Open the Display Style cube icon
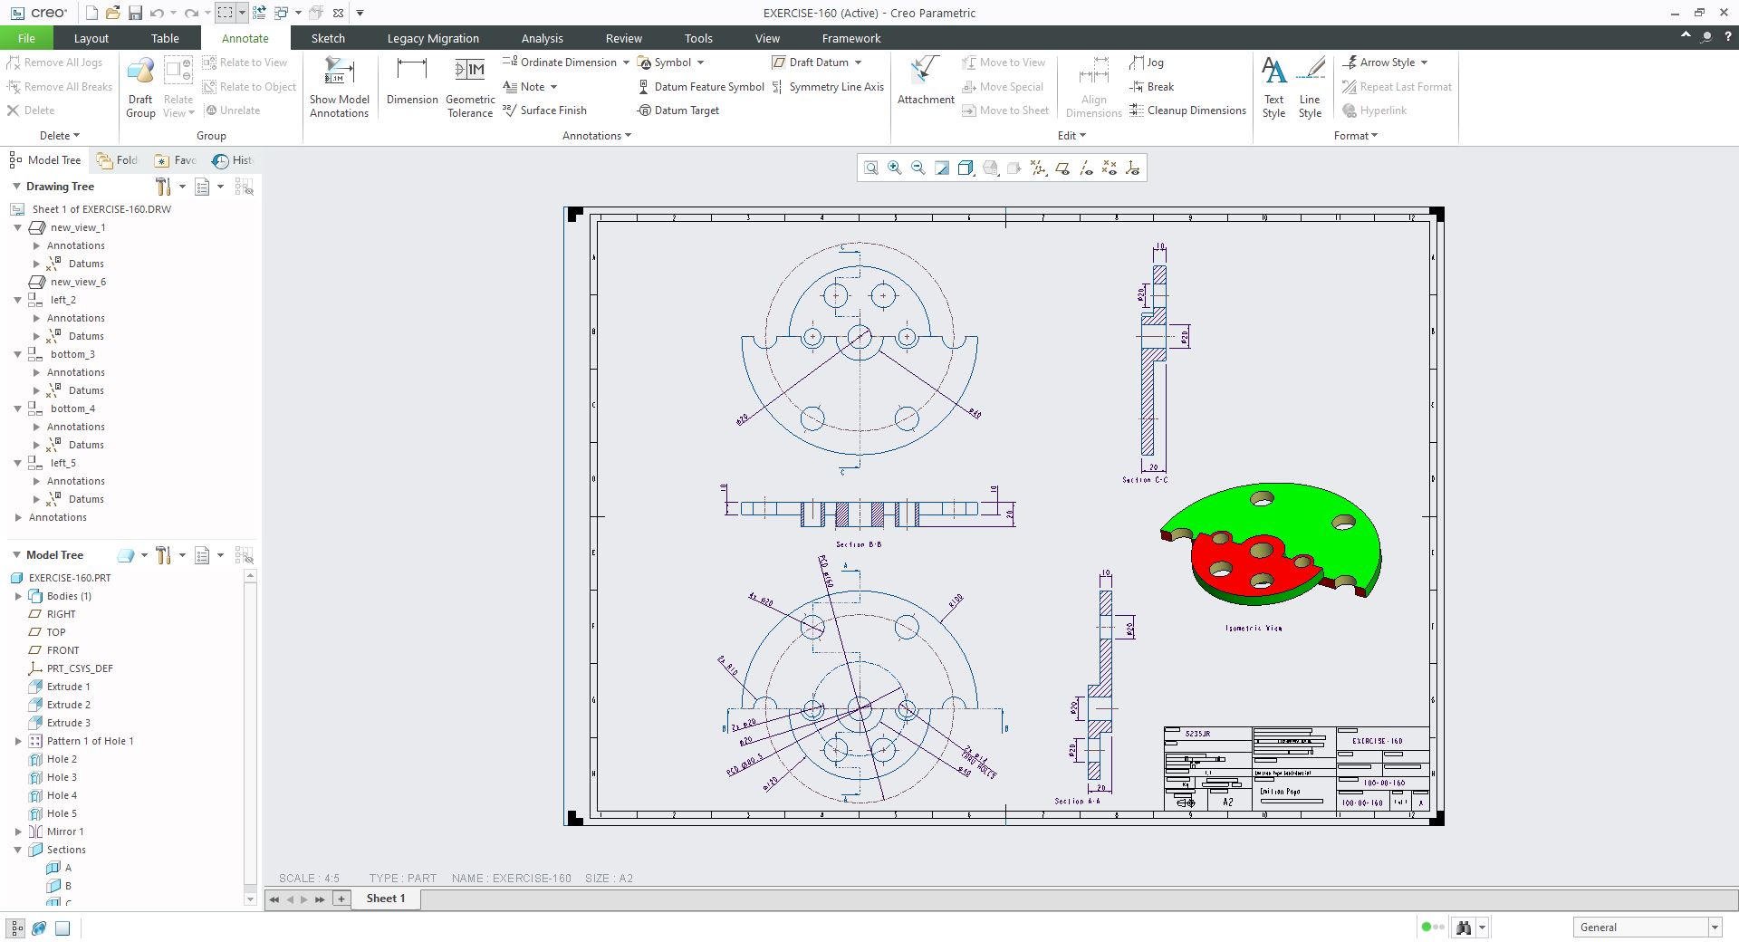The height and width of the screenshot is (942, 1739). [x=966, y=168]
